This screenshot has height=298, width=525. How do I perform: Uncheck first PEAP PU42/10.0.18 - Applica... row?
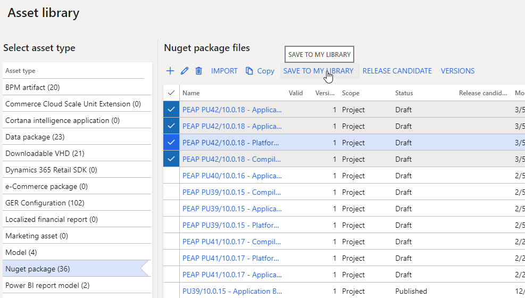[x=171, y=110]
